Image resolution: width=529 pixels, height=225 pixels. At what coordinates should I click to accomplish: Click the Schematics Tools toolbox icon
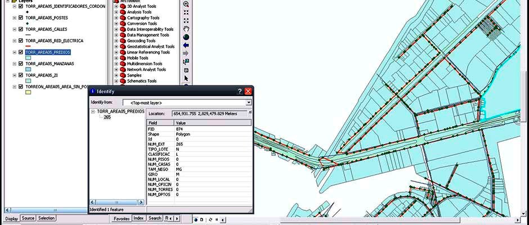(x=123, y=80)
